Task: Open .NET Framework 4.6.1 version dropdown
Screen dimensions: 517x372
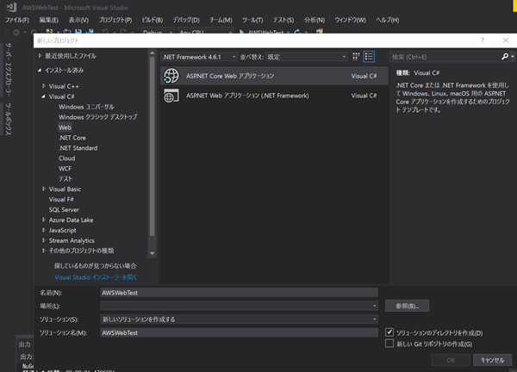Action: (199, 57)
